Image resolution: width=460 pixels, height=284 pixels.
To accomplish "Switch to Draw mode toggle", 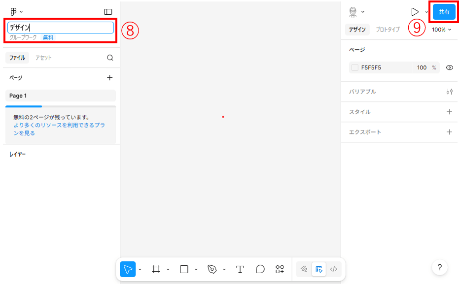I will (304, 269).
